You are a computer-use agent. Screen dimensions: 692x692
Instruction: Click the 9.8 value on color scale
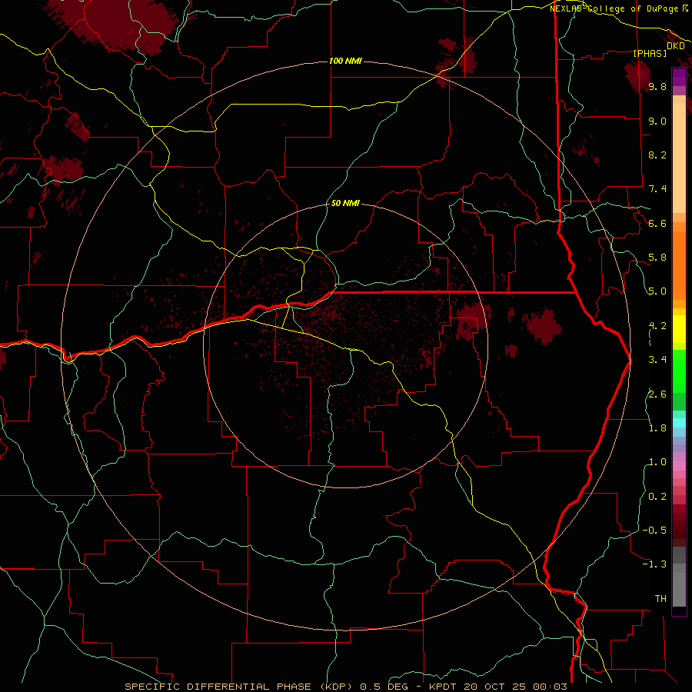(657, 86)
